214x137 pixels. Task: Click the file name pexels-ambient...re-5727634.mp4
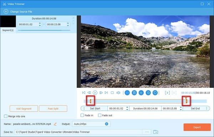tap(32, 124)
